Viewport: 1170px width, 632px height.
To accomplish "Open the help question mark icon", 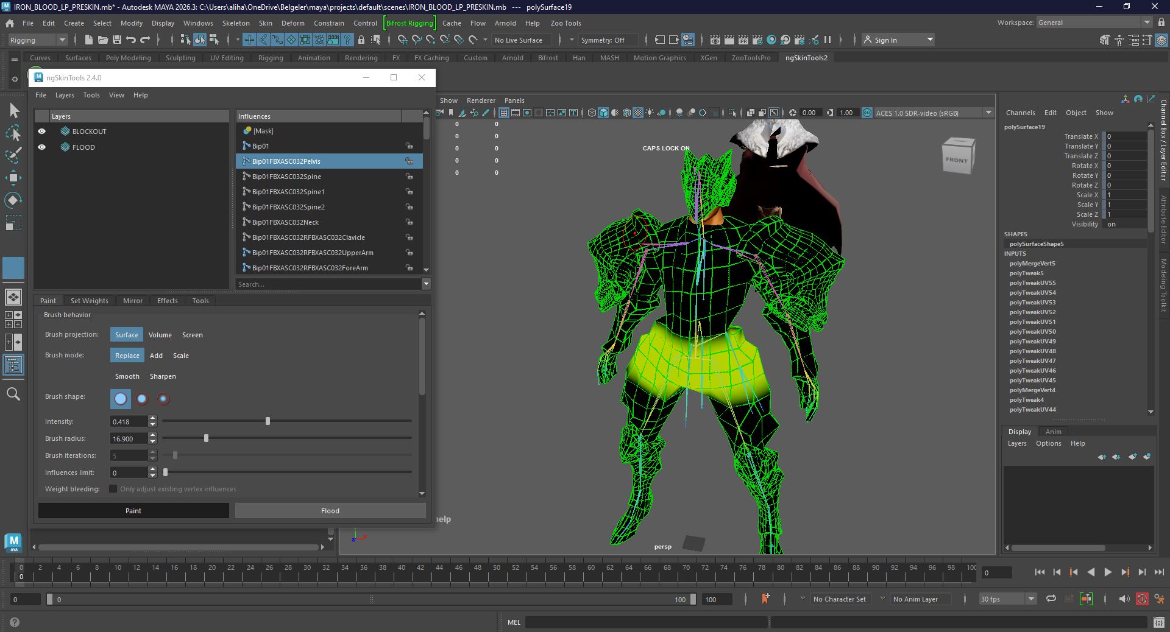I will pos(15,622).
